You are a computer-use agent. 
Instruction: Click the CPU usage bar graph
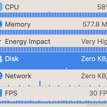click(x=53, y=15)
